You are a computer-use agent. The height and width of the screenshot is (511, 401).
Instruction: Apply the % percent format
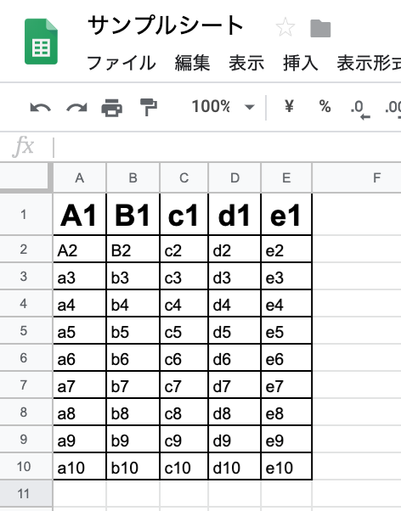[325, 106]
